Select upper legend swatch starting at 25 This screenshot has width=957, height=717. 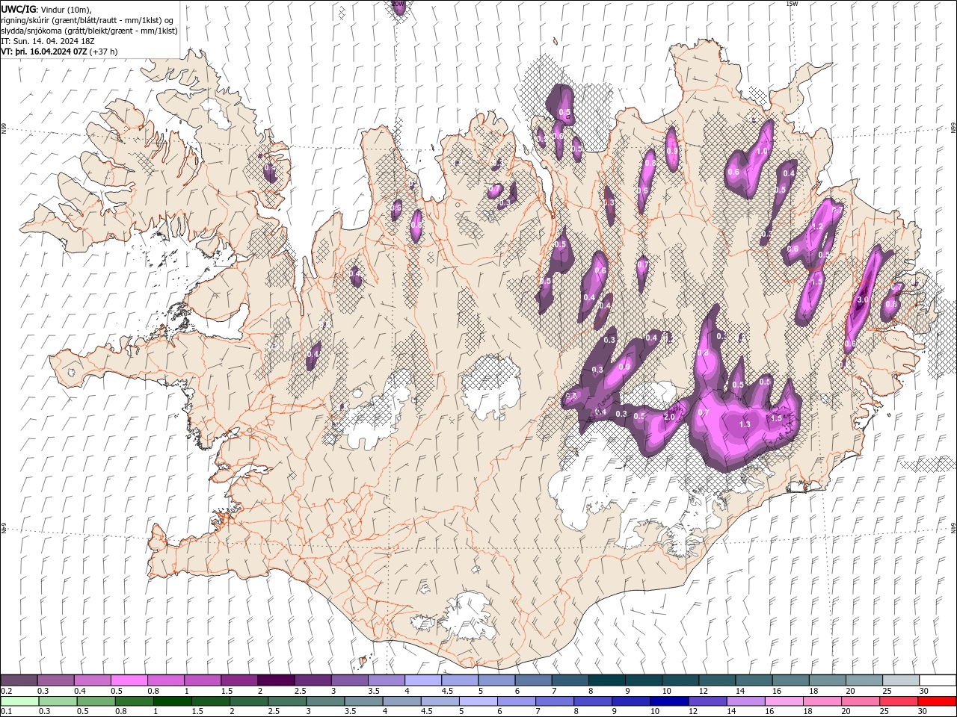click(x=901, y=680)
